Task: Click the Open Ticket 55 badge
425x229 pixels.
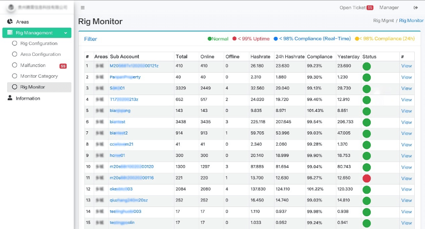Action: (x=370, y=8)
